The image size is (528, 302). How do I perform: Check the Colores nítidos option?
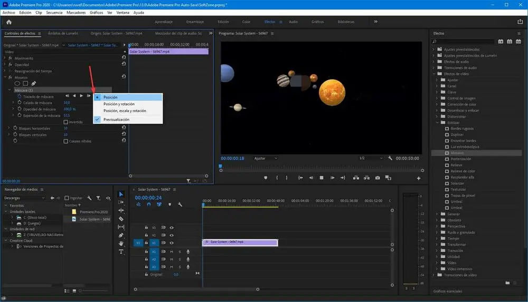click(65, 141)
